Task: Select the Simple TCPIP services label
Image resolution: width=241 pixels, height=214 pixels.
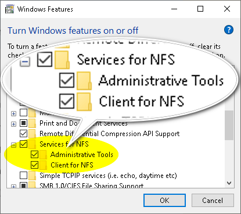Action: click(108, 176)
